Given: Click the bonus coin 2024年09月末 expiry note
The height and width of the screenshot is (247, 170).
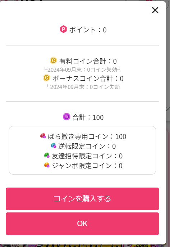Looking at the screenshot, I should pyautogui.click(x=83, y=87).
